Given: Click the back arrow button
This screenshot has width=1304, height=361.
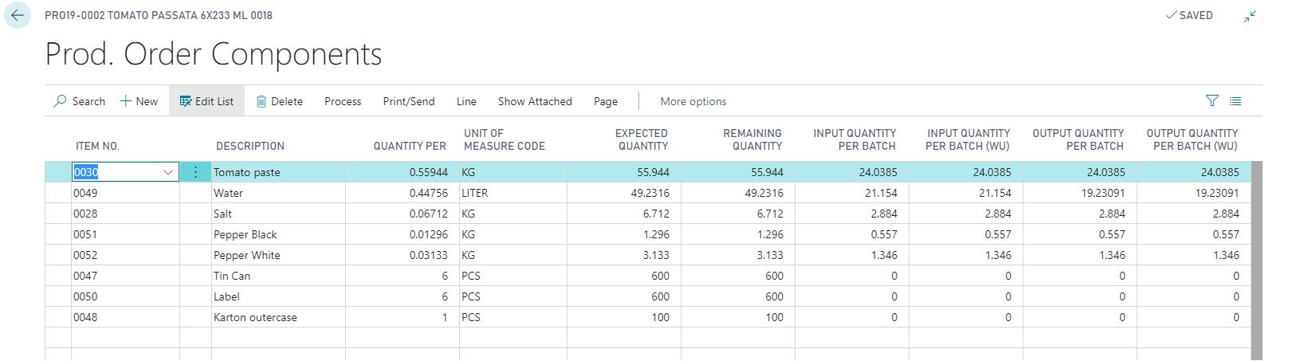Looking at the screenshot, I should [x=18, y=16].
